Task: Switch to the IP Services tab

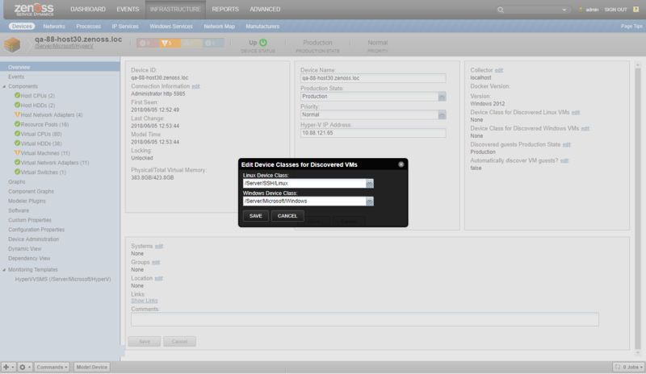Action: [x=125, y=27]
